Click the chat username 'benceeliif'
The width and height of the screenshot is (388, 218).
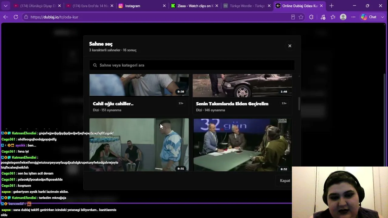tap(17, 204)
